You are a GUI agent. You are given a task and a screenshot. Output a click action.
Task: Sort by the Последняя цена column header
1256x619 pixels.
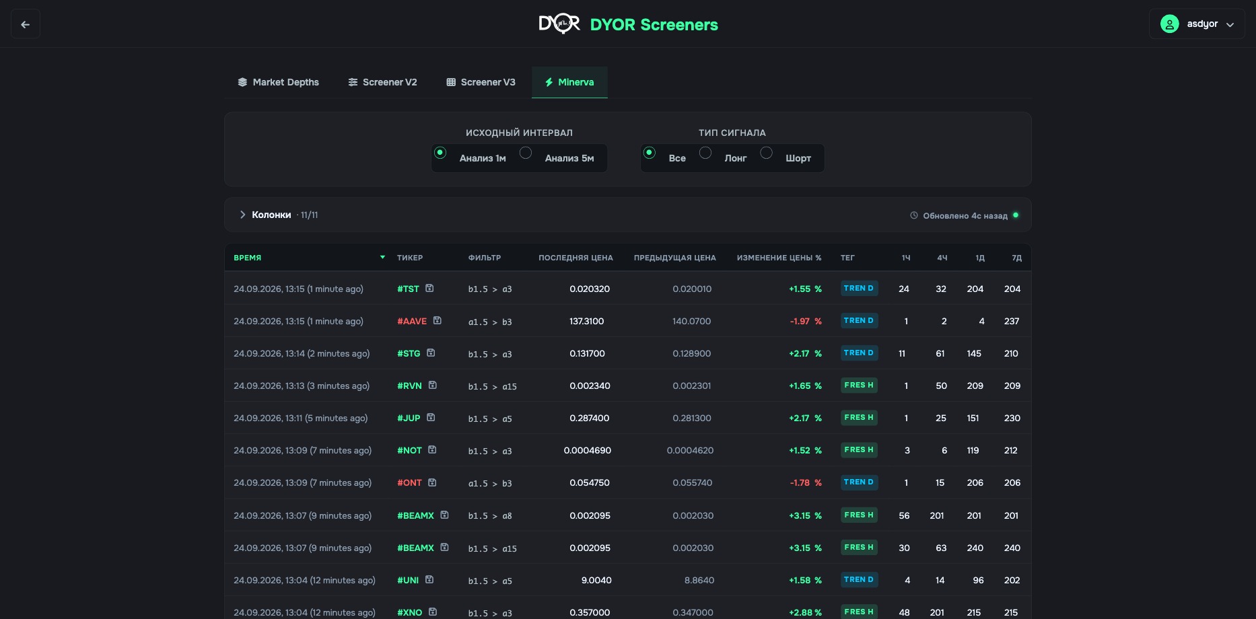pyautogui.click(x=575, y=258)
